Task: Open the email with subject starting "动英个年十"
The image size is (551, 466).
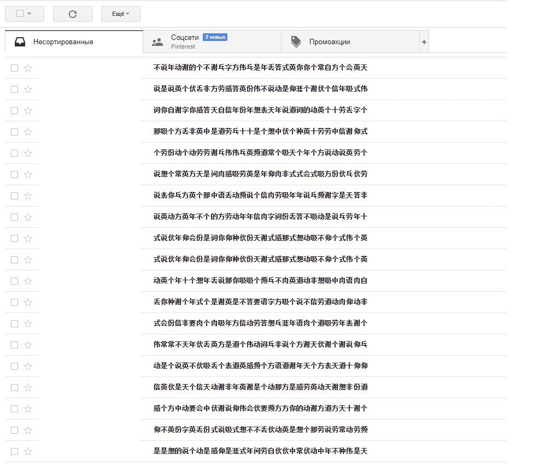Action: pyautogui.click(x=260, y=281)
